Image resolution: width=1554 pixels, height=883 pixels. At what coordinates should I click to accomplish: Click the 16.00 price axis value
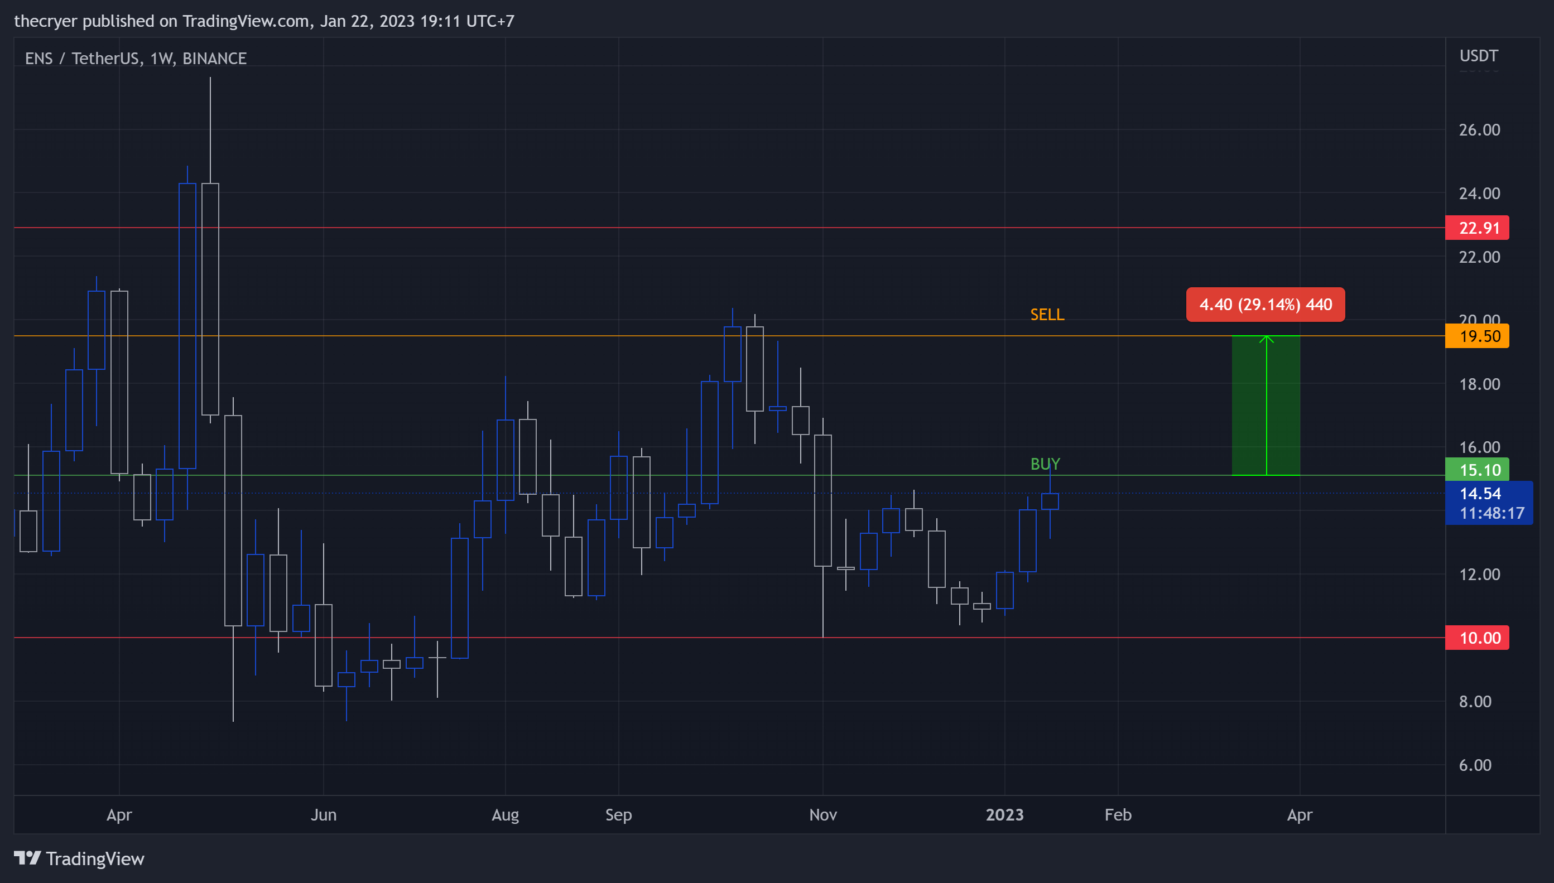tap(1479, 447)
